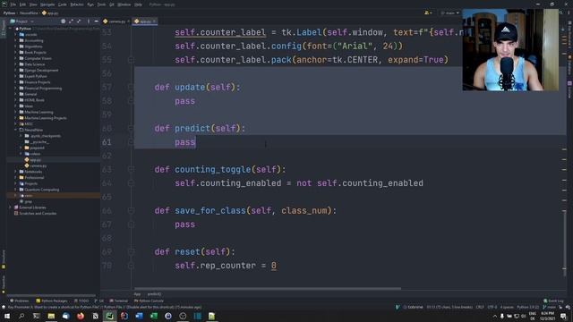
Task: Open Project panel options menu icon
Action: click(x=89, y=21)
